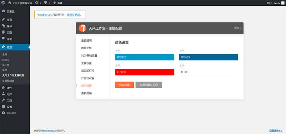
Task: Click 恢复到默认配色 button
Action: tap(149, 85)
